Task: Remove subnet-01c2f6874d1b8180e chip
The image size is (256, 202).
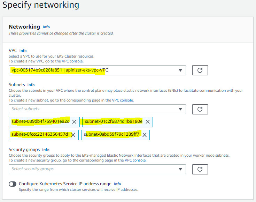Action: coord(147,122)
